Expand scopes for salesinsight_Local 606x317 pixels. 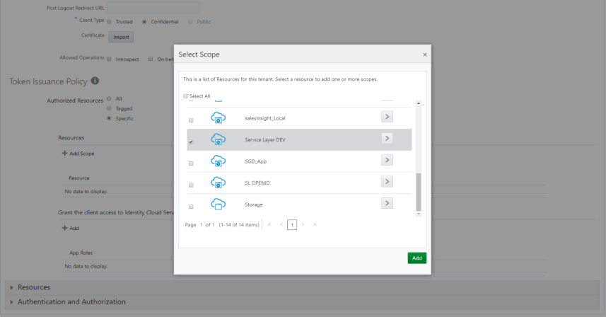(x=387, y=117)
